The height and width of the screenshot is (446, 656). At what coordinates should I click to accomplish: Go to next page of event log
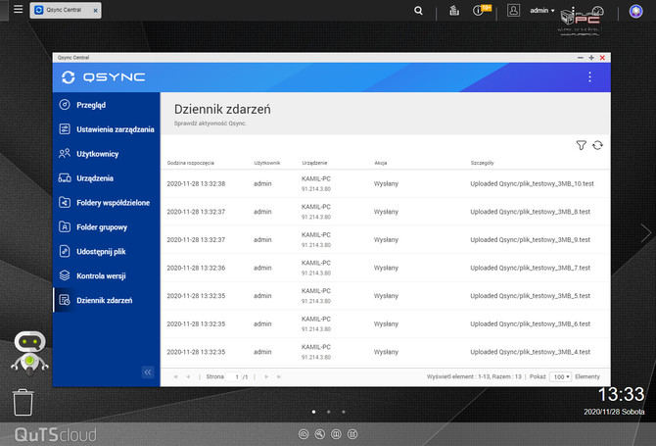click(x=266, y=376)
